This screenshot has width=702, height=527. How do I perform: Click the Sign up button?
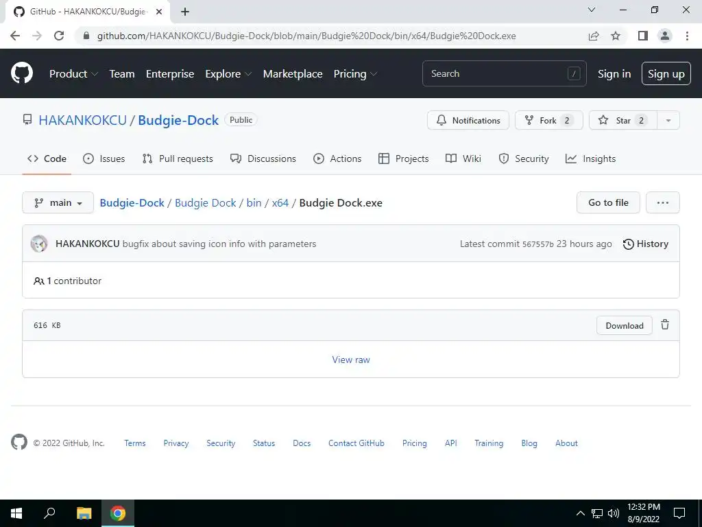pos(666,73)
